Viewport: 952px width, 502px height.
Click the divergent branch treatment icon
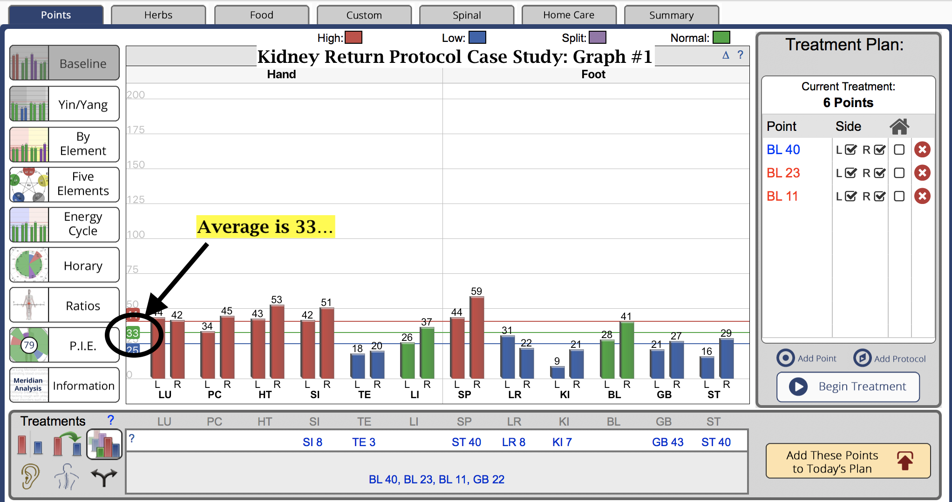coord(104,477)
